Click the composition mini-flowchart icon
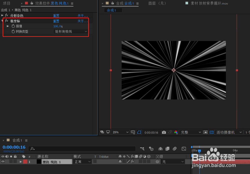This screenshot has width=250, height=174. 142,149
